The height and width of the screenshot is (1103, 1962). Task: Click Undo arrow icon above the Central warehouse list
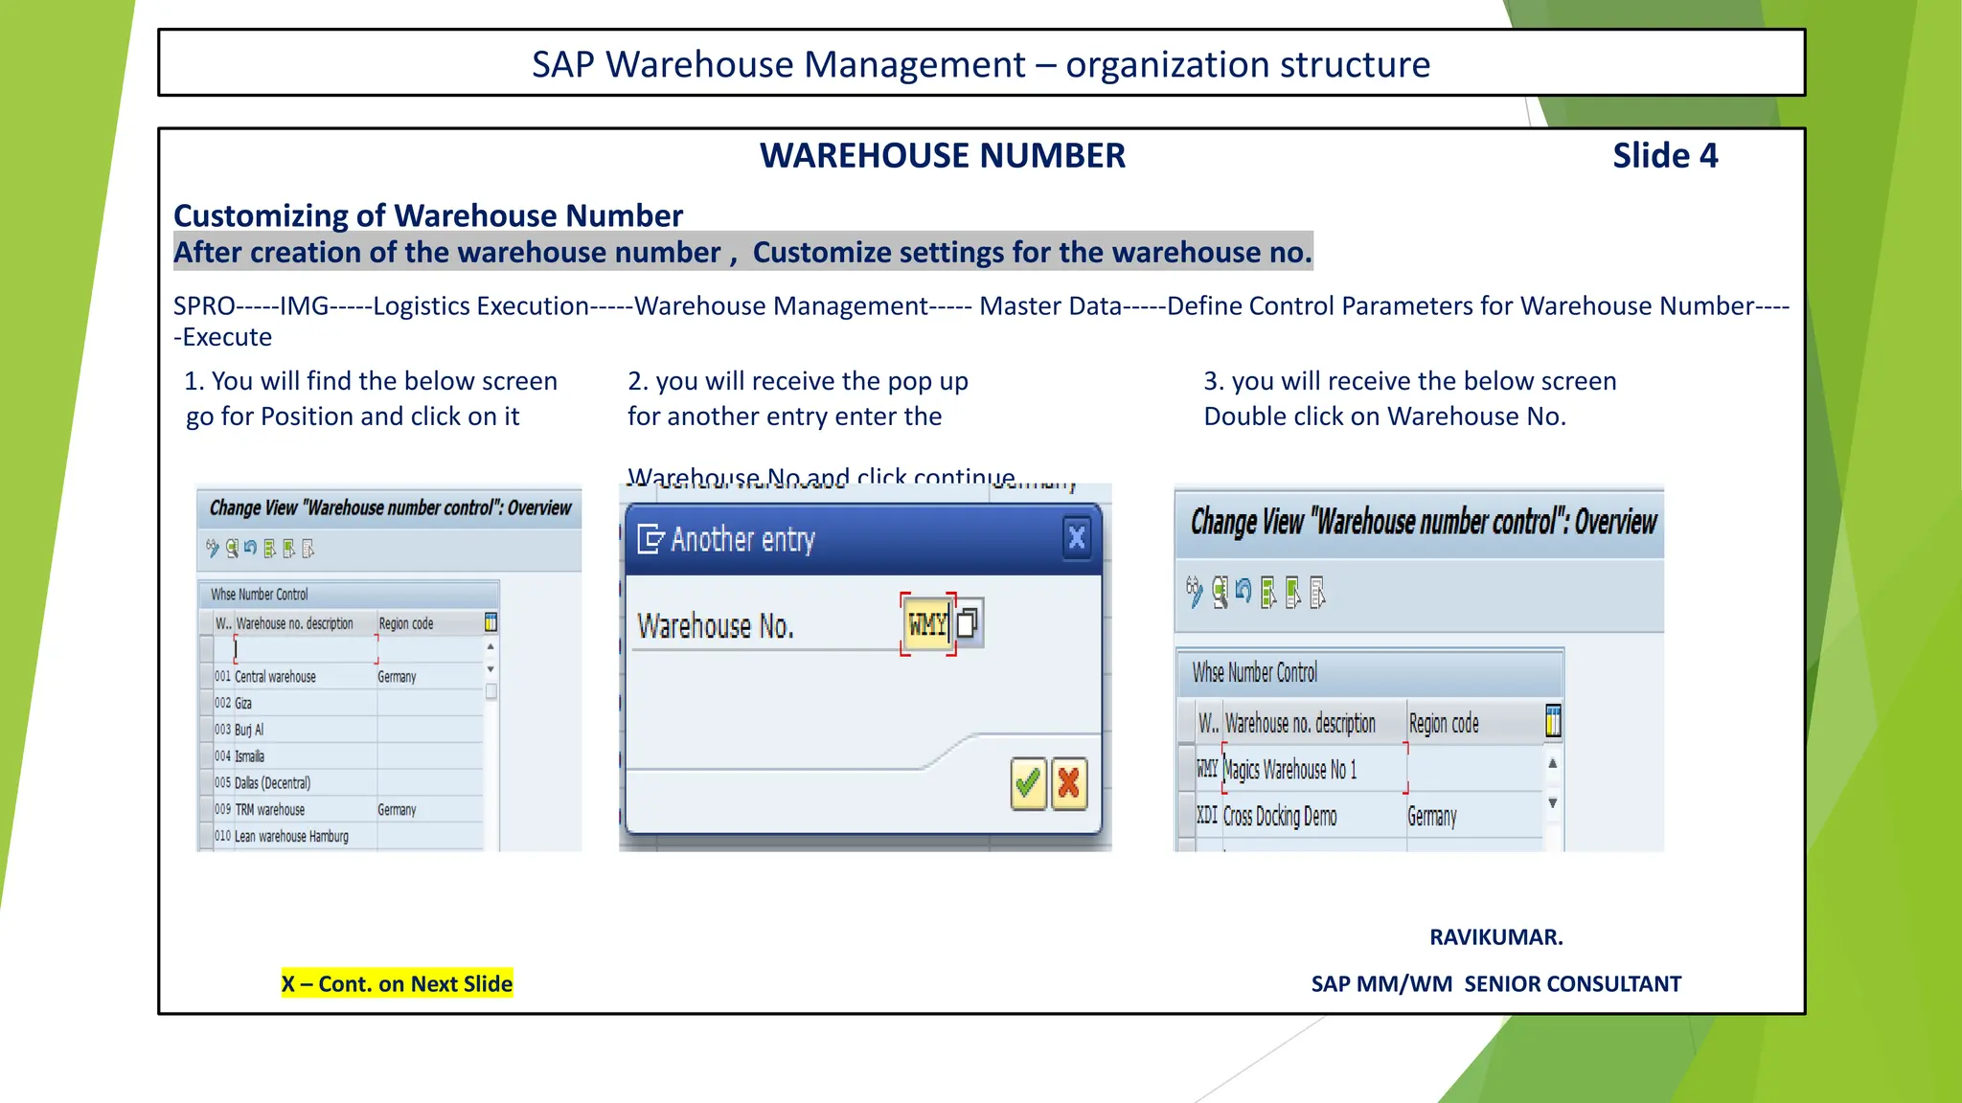[250, 548]
